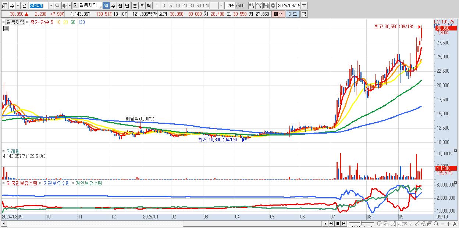The width and height of the screenshot is (459, 228).
Task: Open the stock code history dropdown
Action: 51,6
